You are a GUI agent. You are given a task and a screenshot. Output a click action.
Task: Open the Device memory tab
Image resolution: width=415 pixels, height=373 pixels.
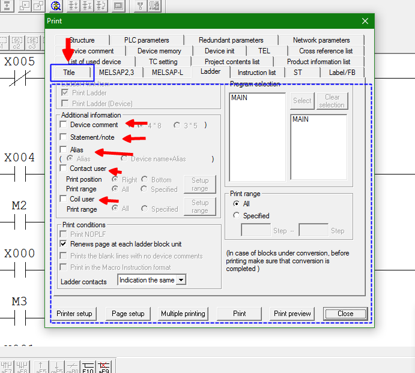coord(159,51)
